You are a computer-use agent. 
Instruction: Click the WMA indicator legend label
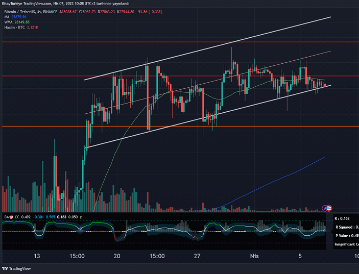pyautogui.click(x=8, y=22)
